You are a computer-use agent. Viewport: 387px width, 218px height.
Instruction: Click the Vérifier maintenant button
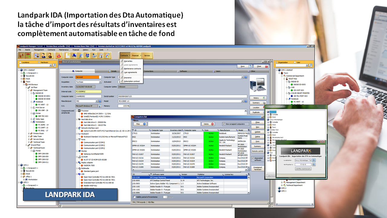[303, 169]
